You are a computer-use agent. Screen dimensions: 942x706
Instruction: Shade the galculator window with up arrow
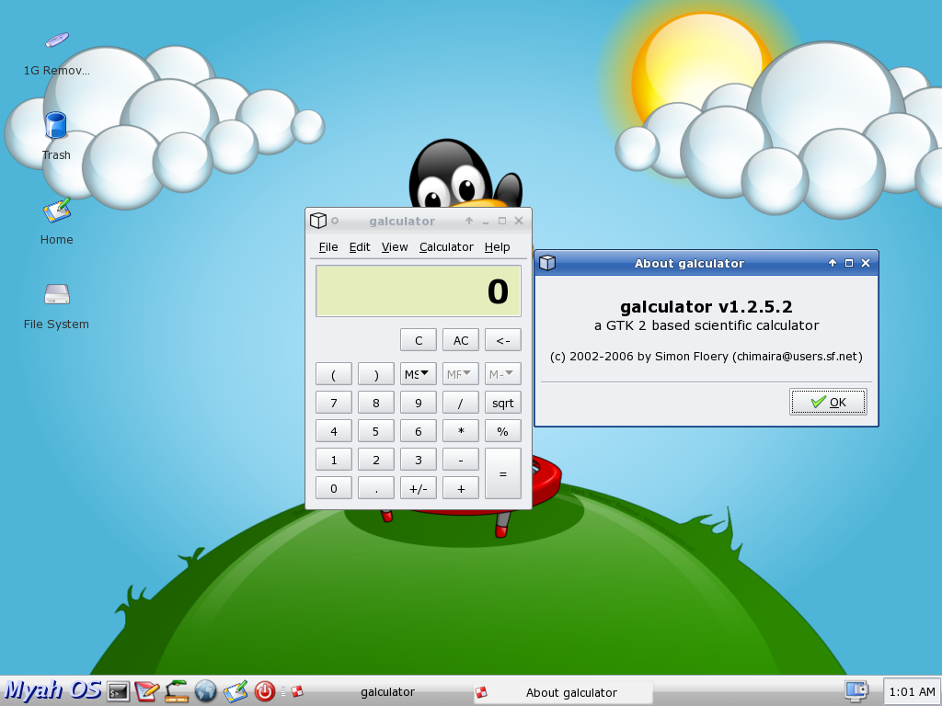pos(468,221)
